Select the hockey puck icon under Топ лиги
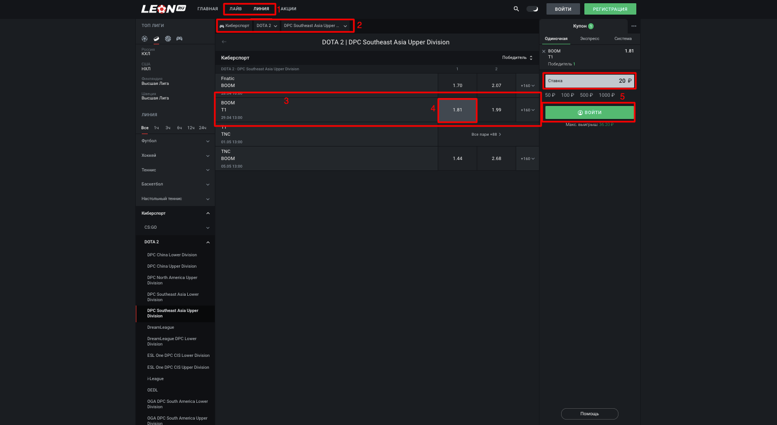Viewport: 777px width, 425px height. tap(156, 38)
